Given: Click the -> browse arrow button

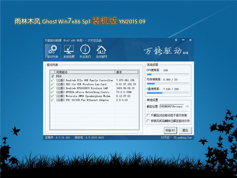Looking at the screenshot, I should pyautogui.click(x=187, y=106).
